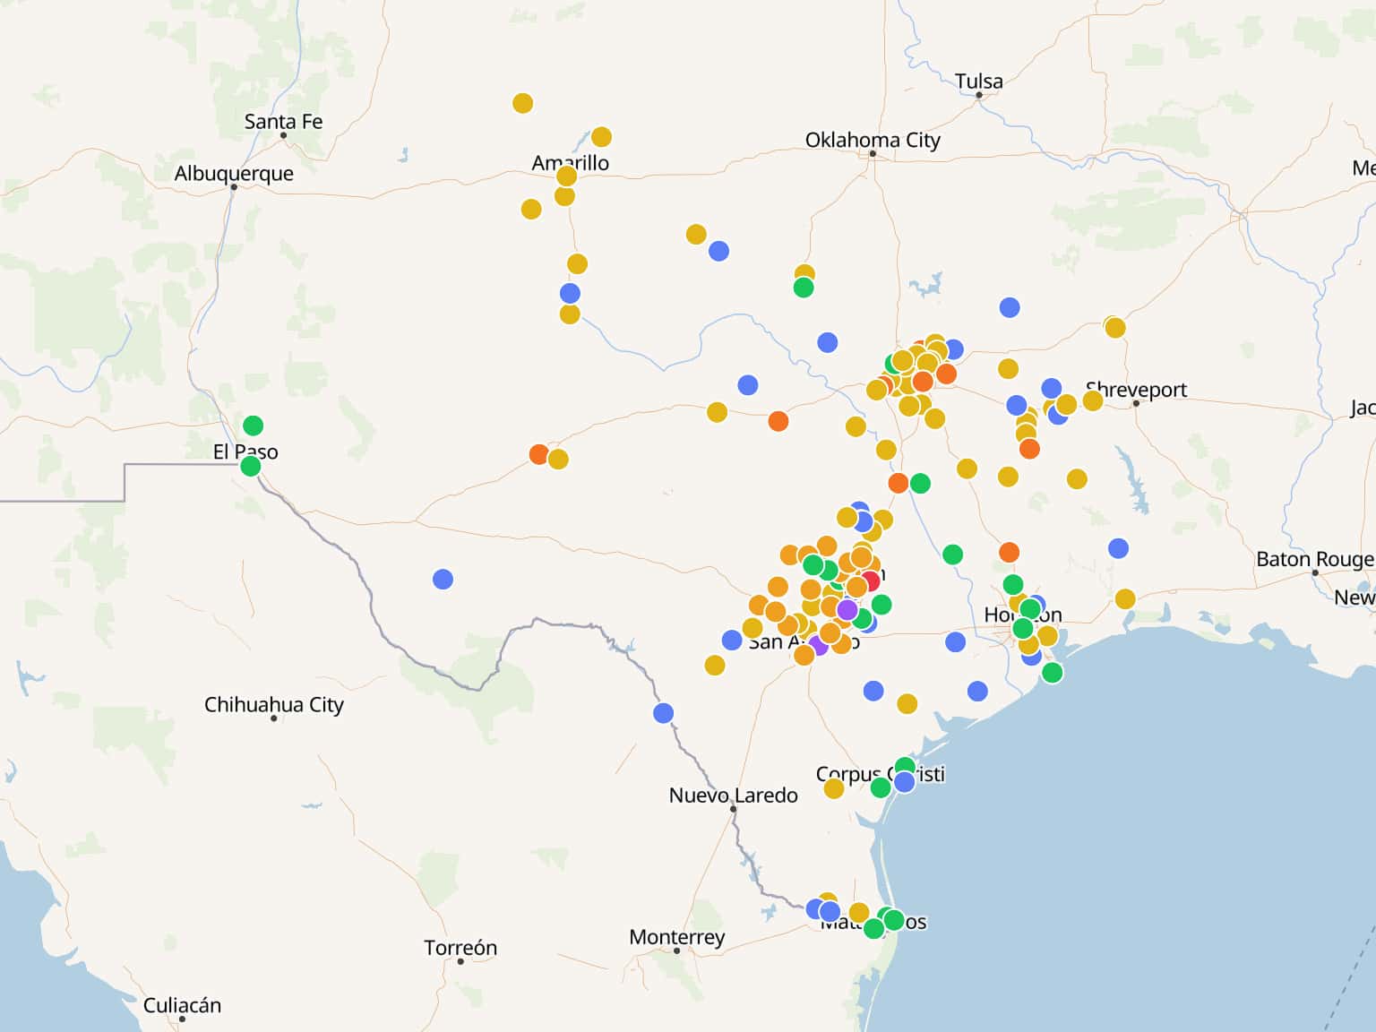Click the large purple marker in the Austin cluster
1376x1032 pixels.
847,610
